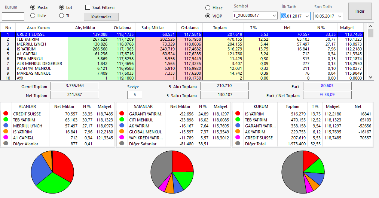The width and height of the screenshot is (379, 198).
Task: Click Diğer Alanlar in the ALANLAR list
Action: point(25,144)
